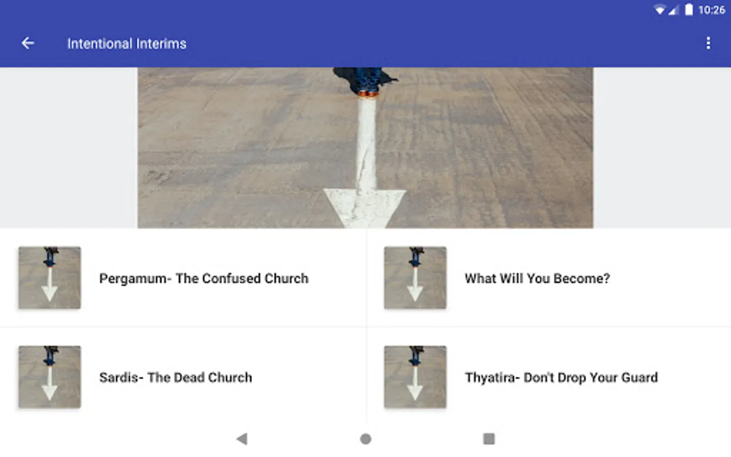Tap the white arrowhead in banner photo
Image resolution: width=731 pixels, height=457 pixels.
[364, 208]
